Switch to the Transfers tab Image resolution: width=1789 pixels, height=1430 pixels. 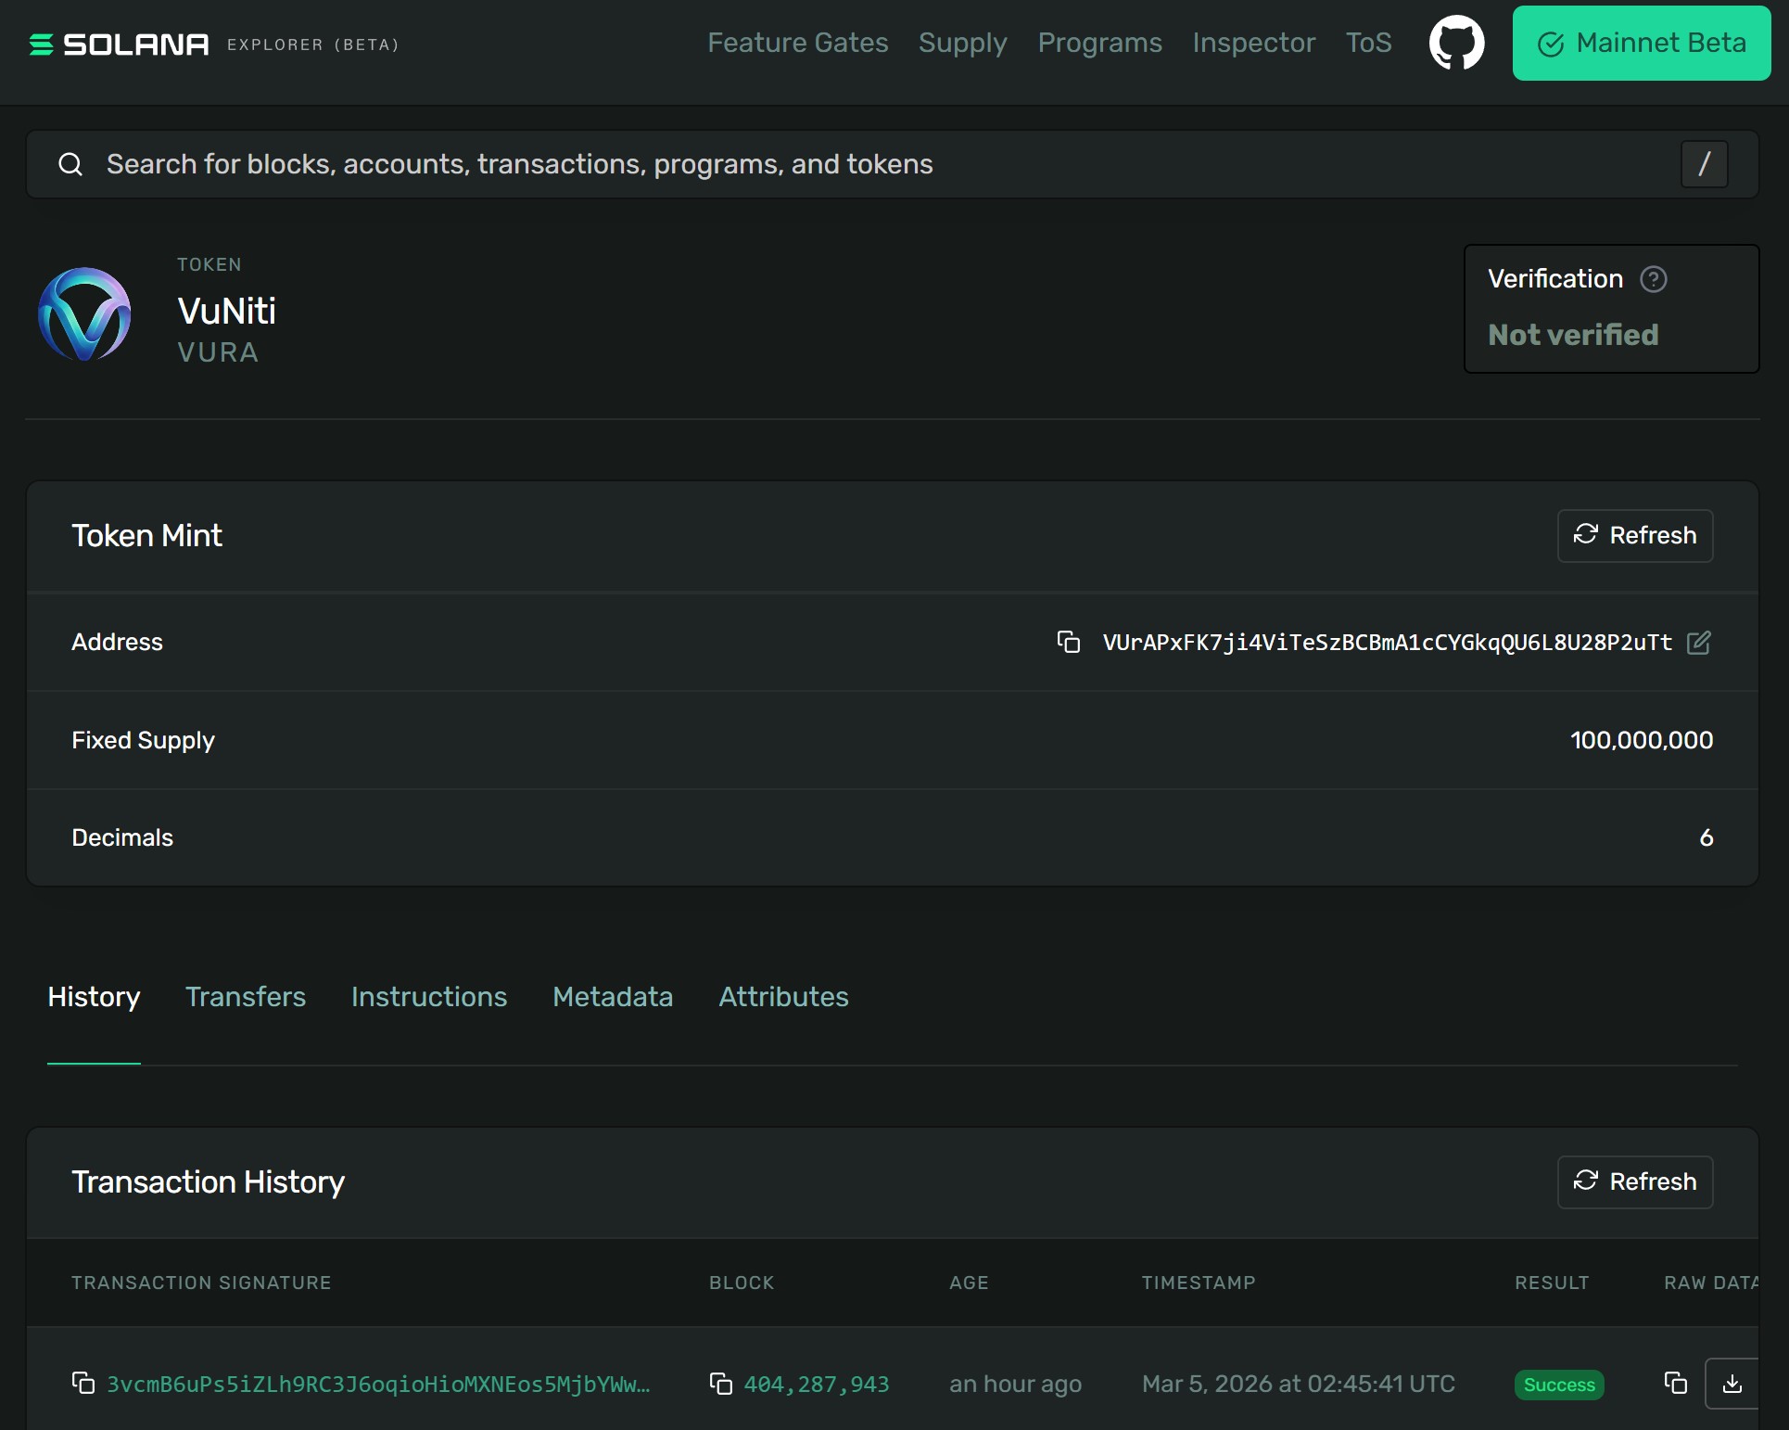245,996
